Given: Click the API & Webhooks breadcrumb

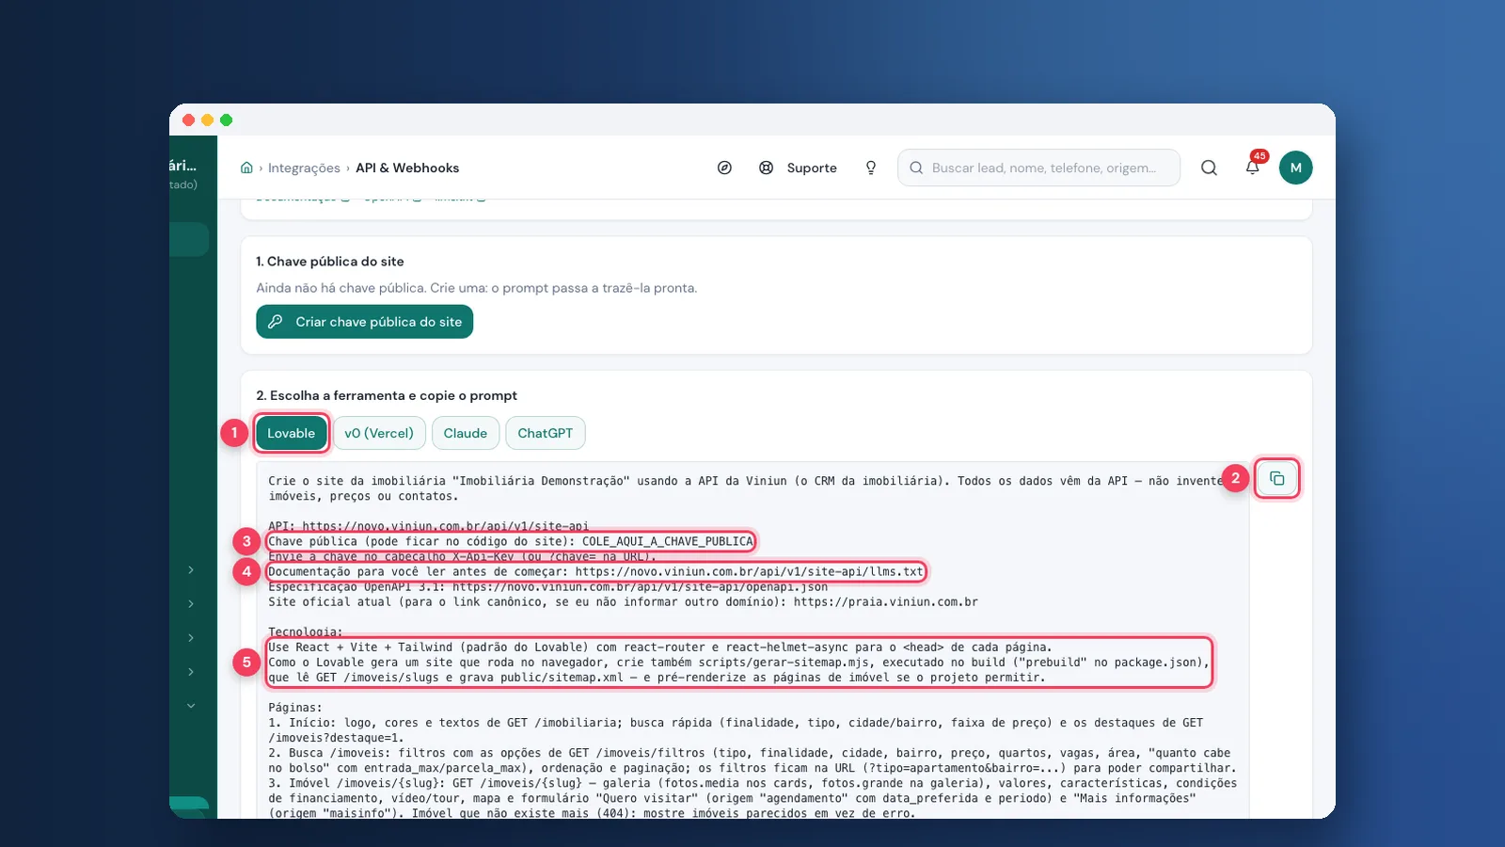Looking at the screenshot, I should pos(407,168).
